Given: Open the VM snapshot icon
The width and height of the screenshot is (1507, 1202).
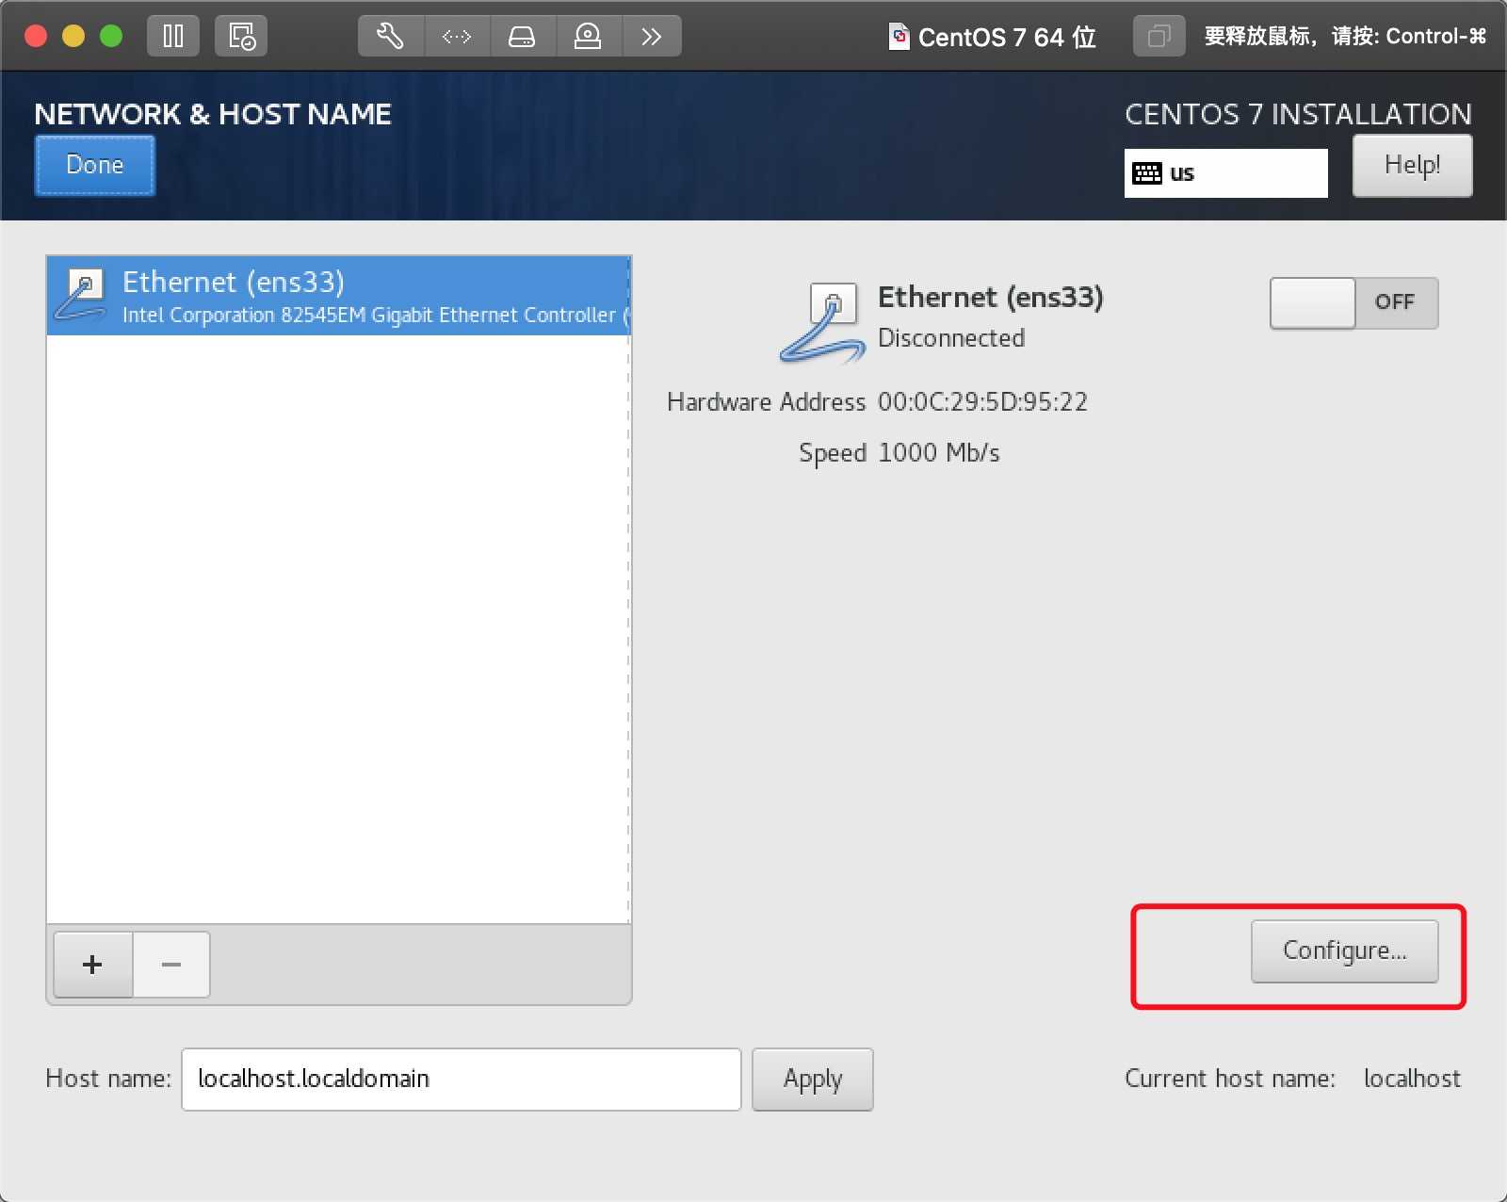Looking at the screenshot, I should coord(241,37).
